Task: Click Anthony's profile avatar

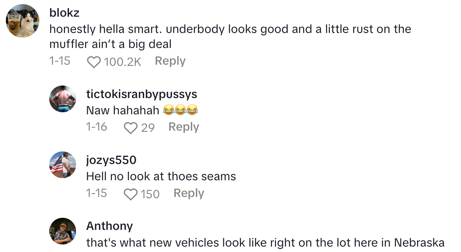Action: tap(62, 231)
